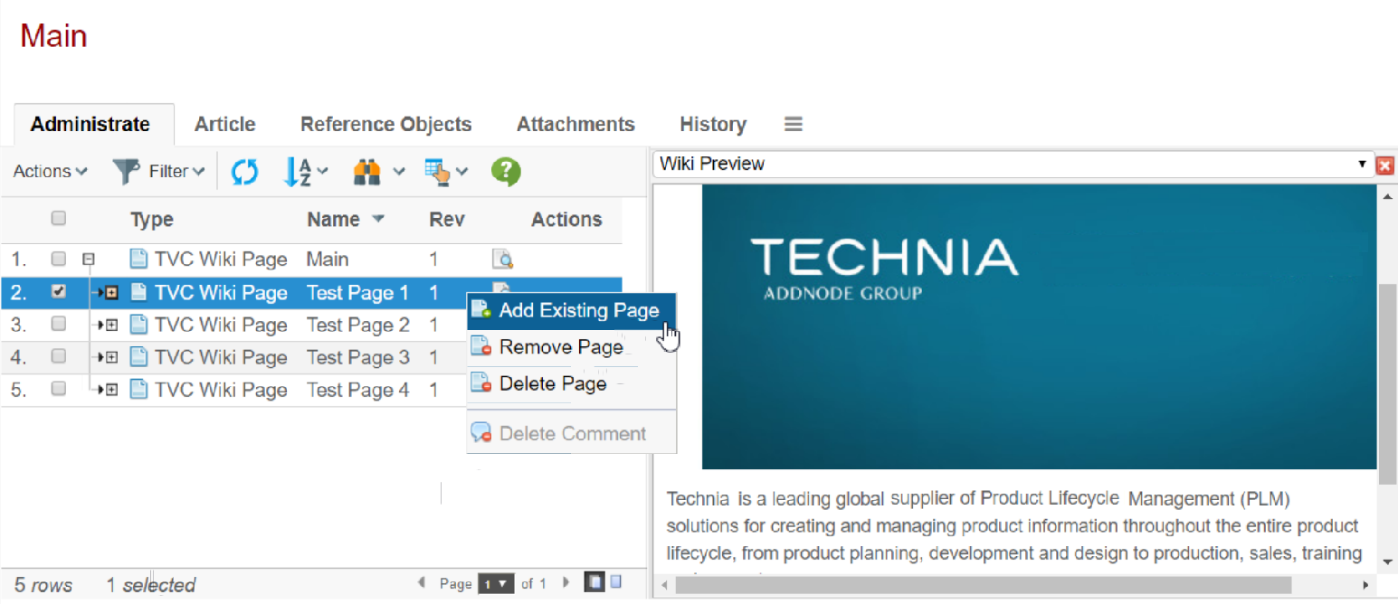The height and width of the screenshot is (604, 1398).
Task: Close the Wiki Preview panel
Action: tap(1384, 165)
